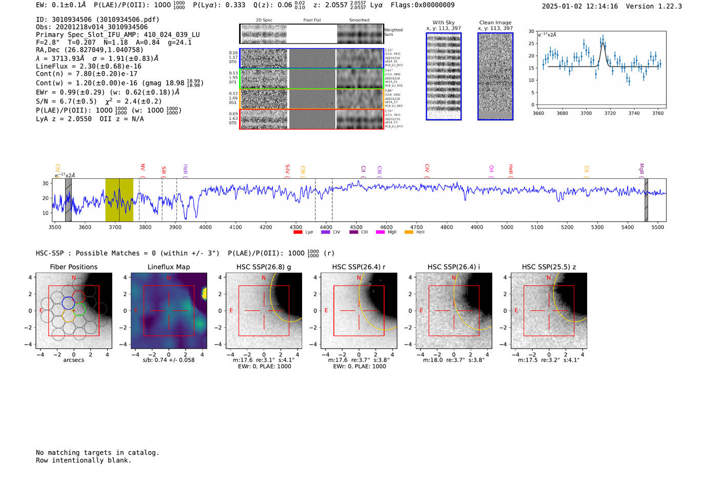
Task: Click the red Lyα legend swatch
Action: pyautogui.click(x=298, y=232)
